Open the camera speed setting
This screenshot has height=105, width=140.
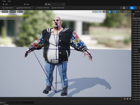(129, 12)
